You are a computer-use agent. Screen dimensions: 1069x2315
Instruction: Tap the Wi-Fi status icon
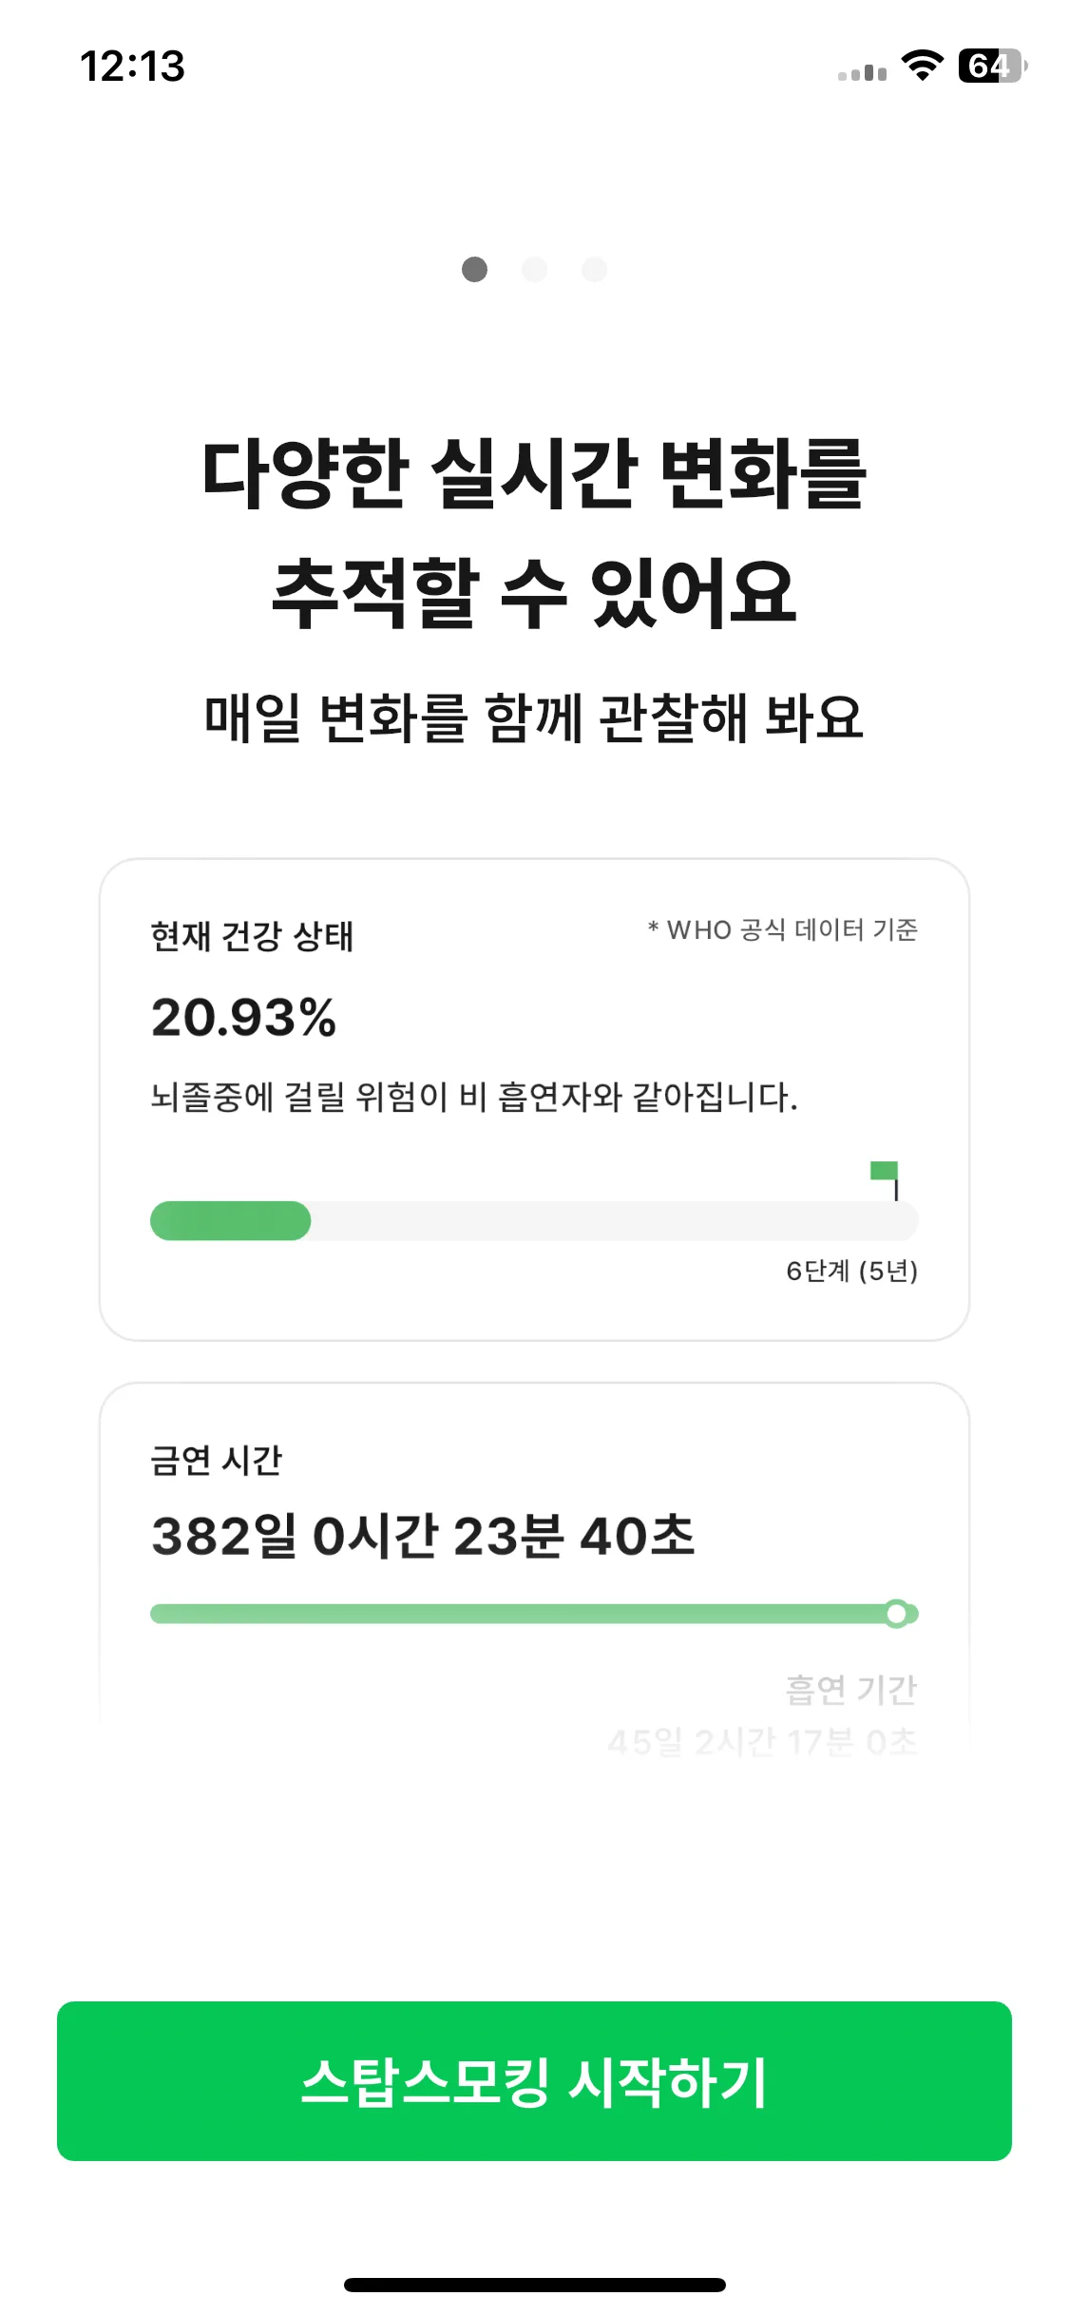[x=922, y=66]
